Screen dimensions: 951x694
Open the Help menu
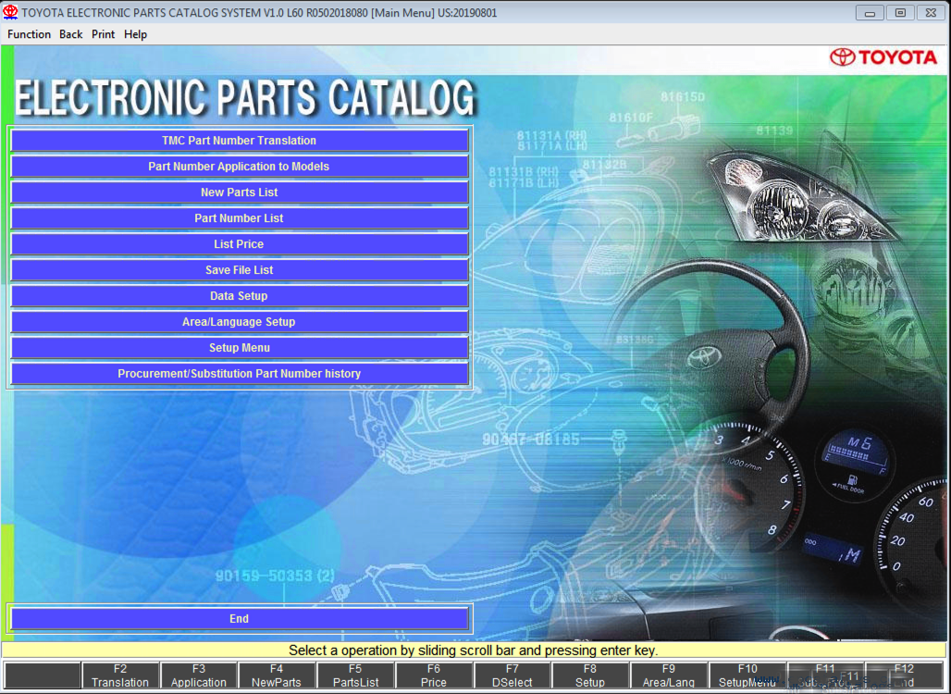click(x=135, y=34)
